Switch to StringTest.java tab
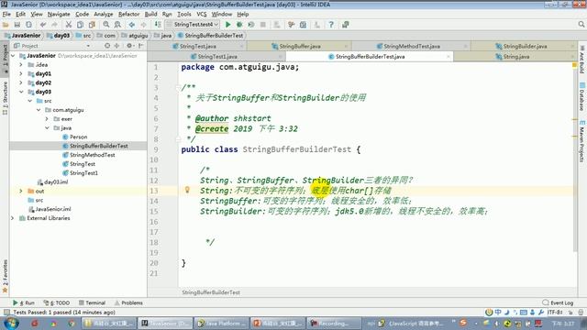587x330 pixels. (197, 47)
